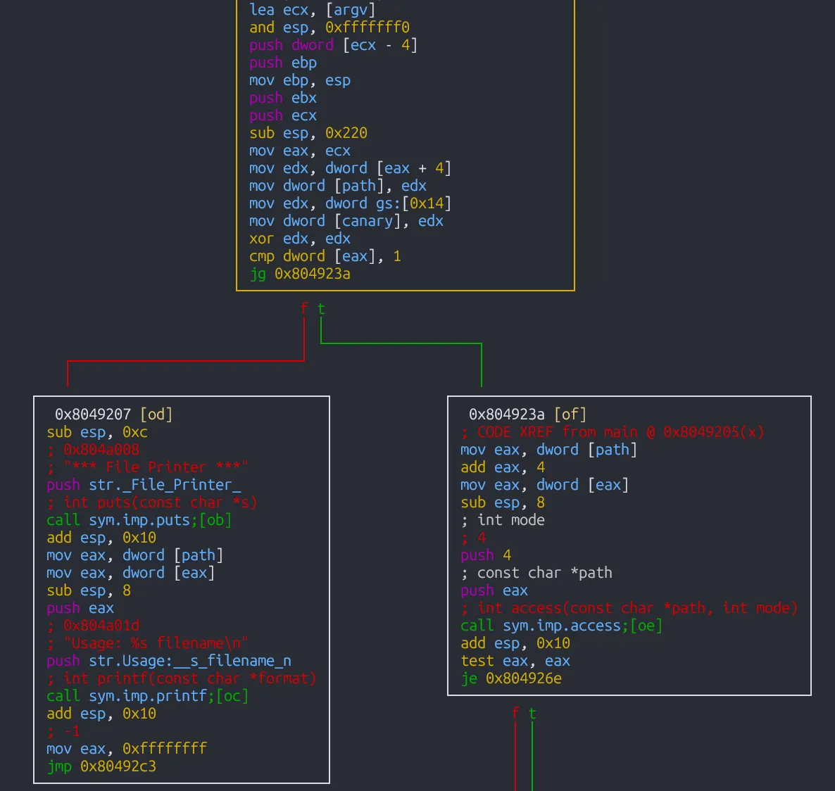Click the jg 0x804923a jump instruction
Viewport: 835px width, 791px height.
(299, 274)
